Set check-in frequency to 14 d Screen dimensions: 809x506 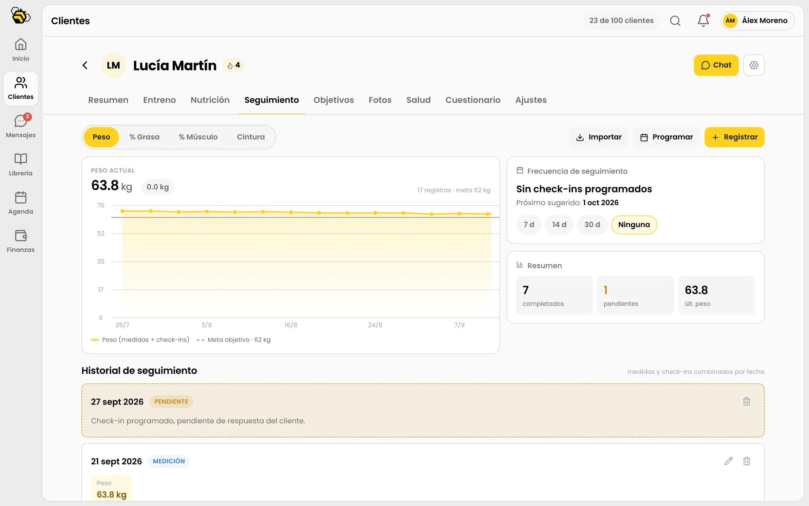point(559,225)
